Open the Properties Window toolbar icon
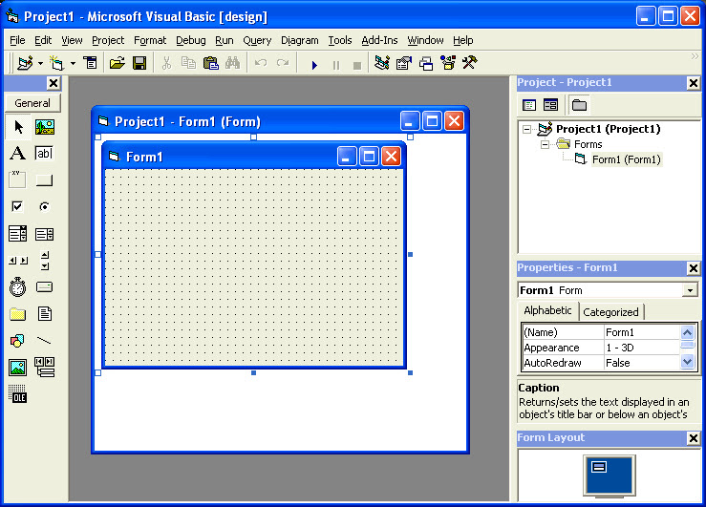 click(x=404, y=63)
